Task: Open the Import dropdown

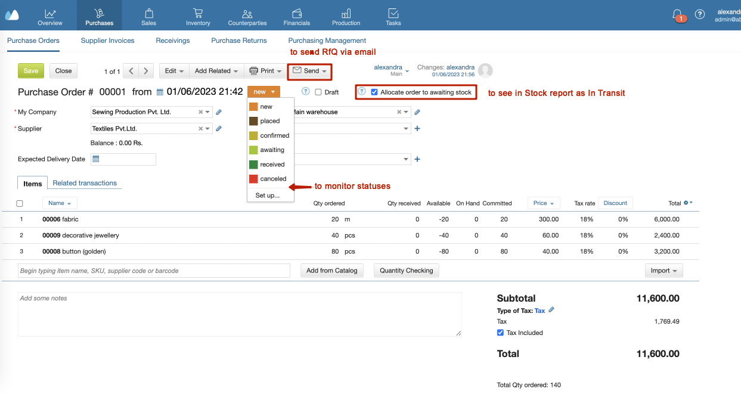Action: pos(664,271)
